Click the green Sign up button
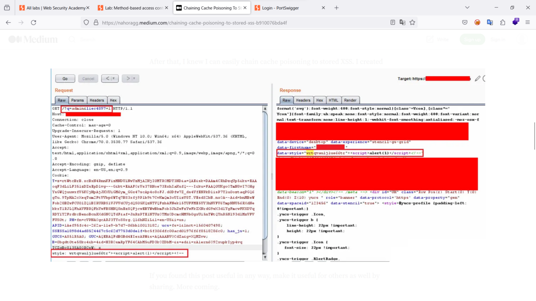The height and width of the screenshot is (301, 536). point(473,39)
